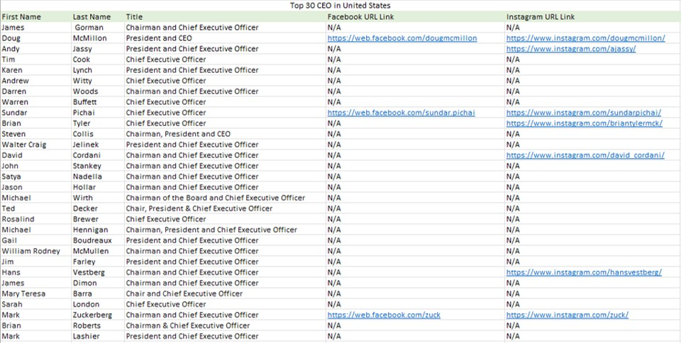Select the 'Title' header cell
The height and width of the screenshot is (343, 681).
(x=134, y=16)
